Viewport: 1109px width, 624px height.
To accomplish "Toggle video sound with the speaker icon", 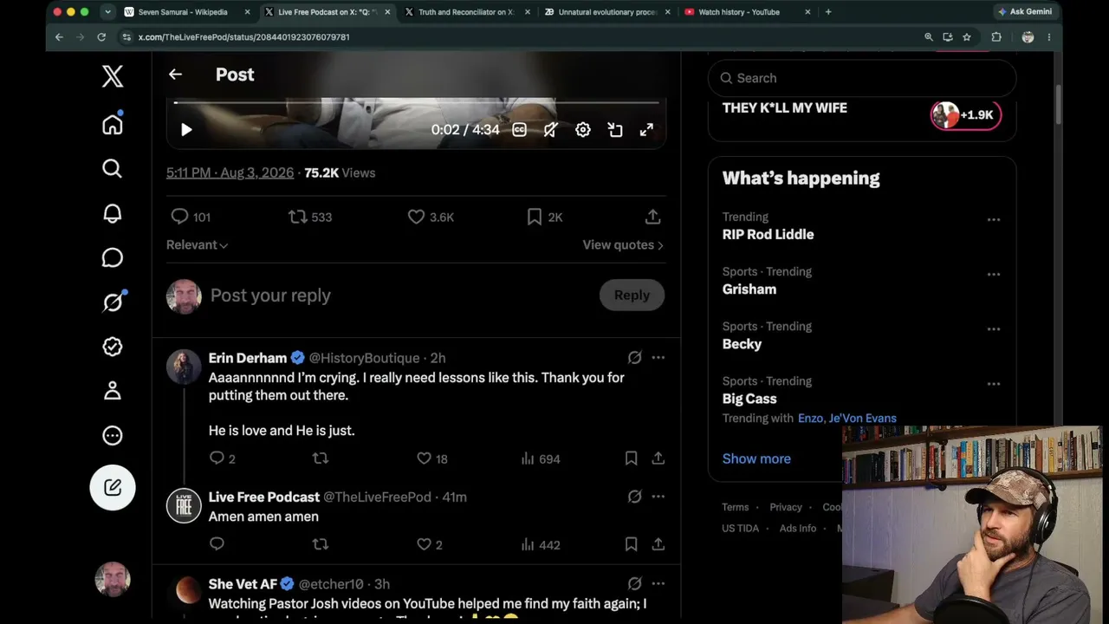I will click(550, 130).
